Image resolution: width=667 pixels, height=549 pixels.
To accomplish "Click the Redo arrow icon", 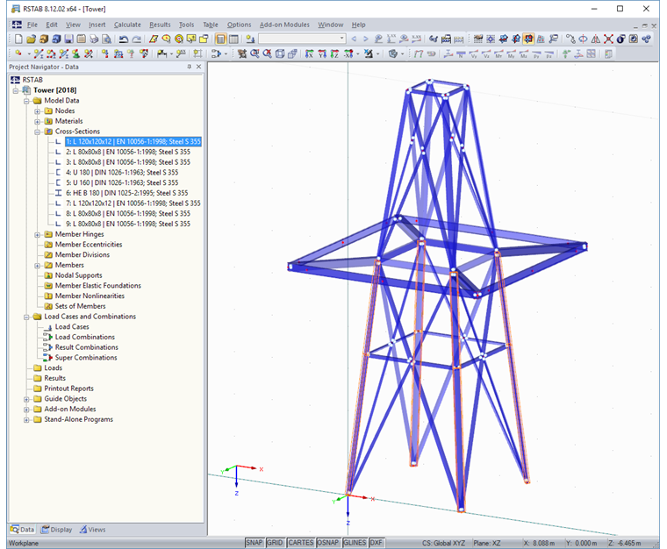I will [x=136, y=39].
